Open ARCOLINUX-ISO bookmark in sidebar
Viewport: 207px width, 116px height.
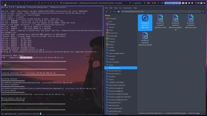[114, 102]
